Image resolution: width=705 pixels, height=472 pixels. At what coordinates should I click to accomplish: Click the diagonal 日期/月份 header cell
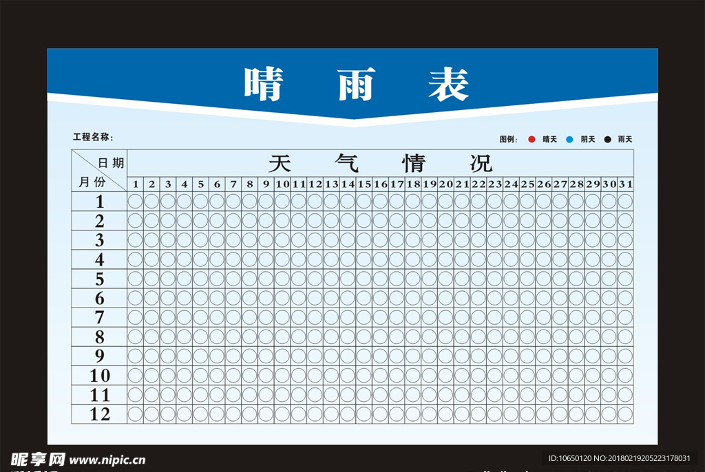click(x=100, y=169)
